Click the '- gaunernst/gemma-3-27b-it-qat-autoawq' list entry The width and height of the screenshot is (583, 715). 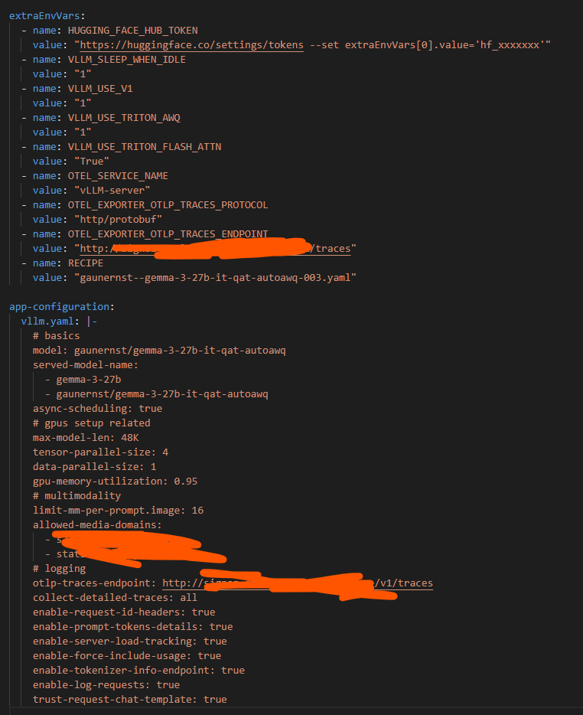click(x=156, y=394)
